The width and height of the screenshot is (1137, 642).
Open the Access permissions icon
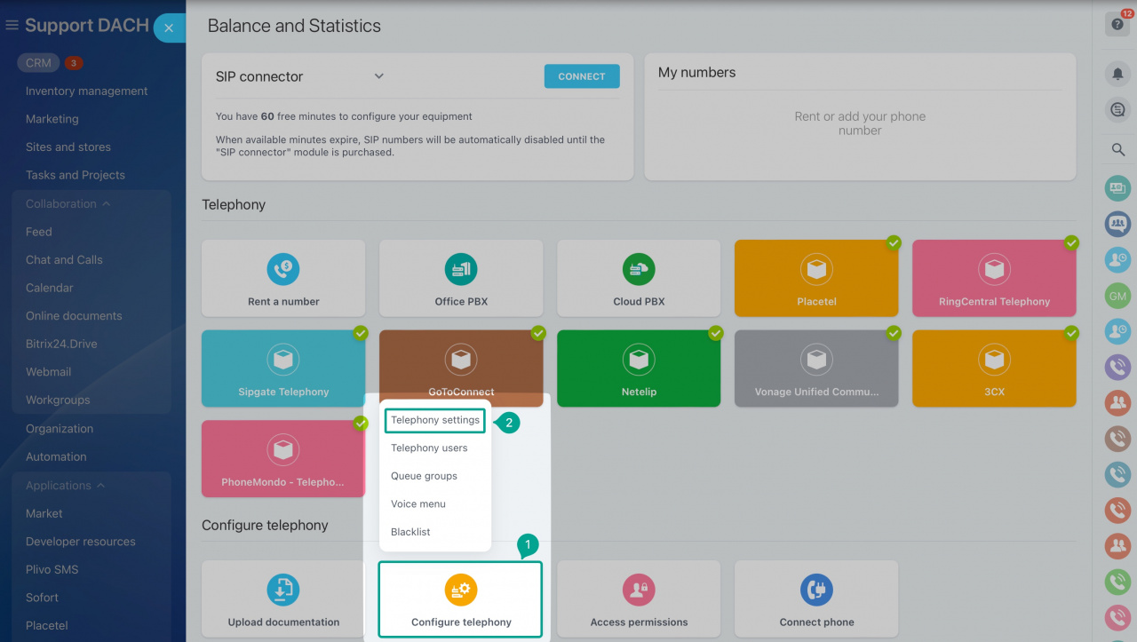click(638, 588)
